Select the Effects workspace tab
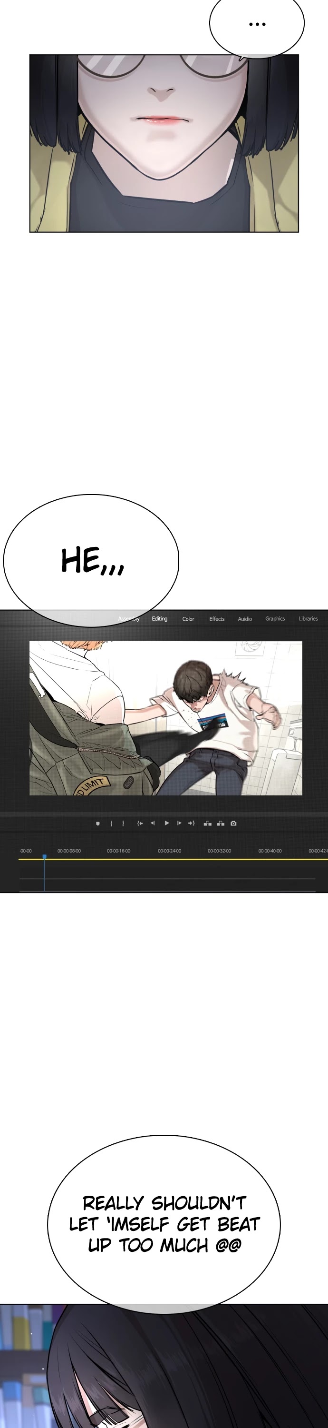328x1428 pixels. [217, 619]
